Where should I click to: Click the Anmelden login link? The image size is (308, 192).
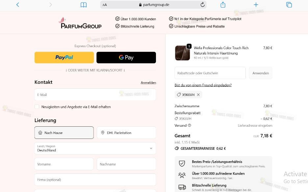148,82
